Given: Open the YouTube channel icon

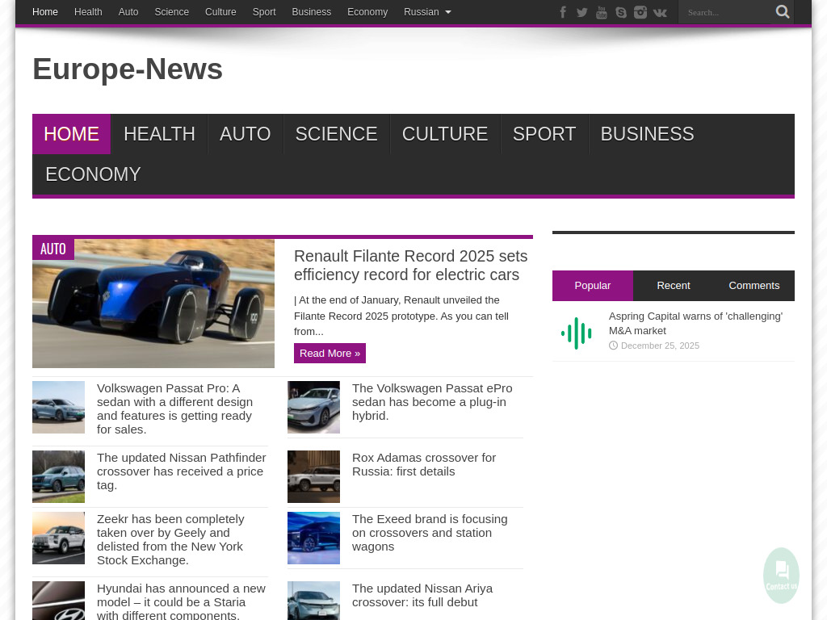Looking at the screenshot, I should tap(602, 12).
